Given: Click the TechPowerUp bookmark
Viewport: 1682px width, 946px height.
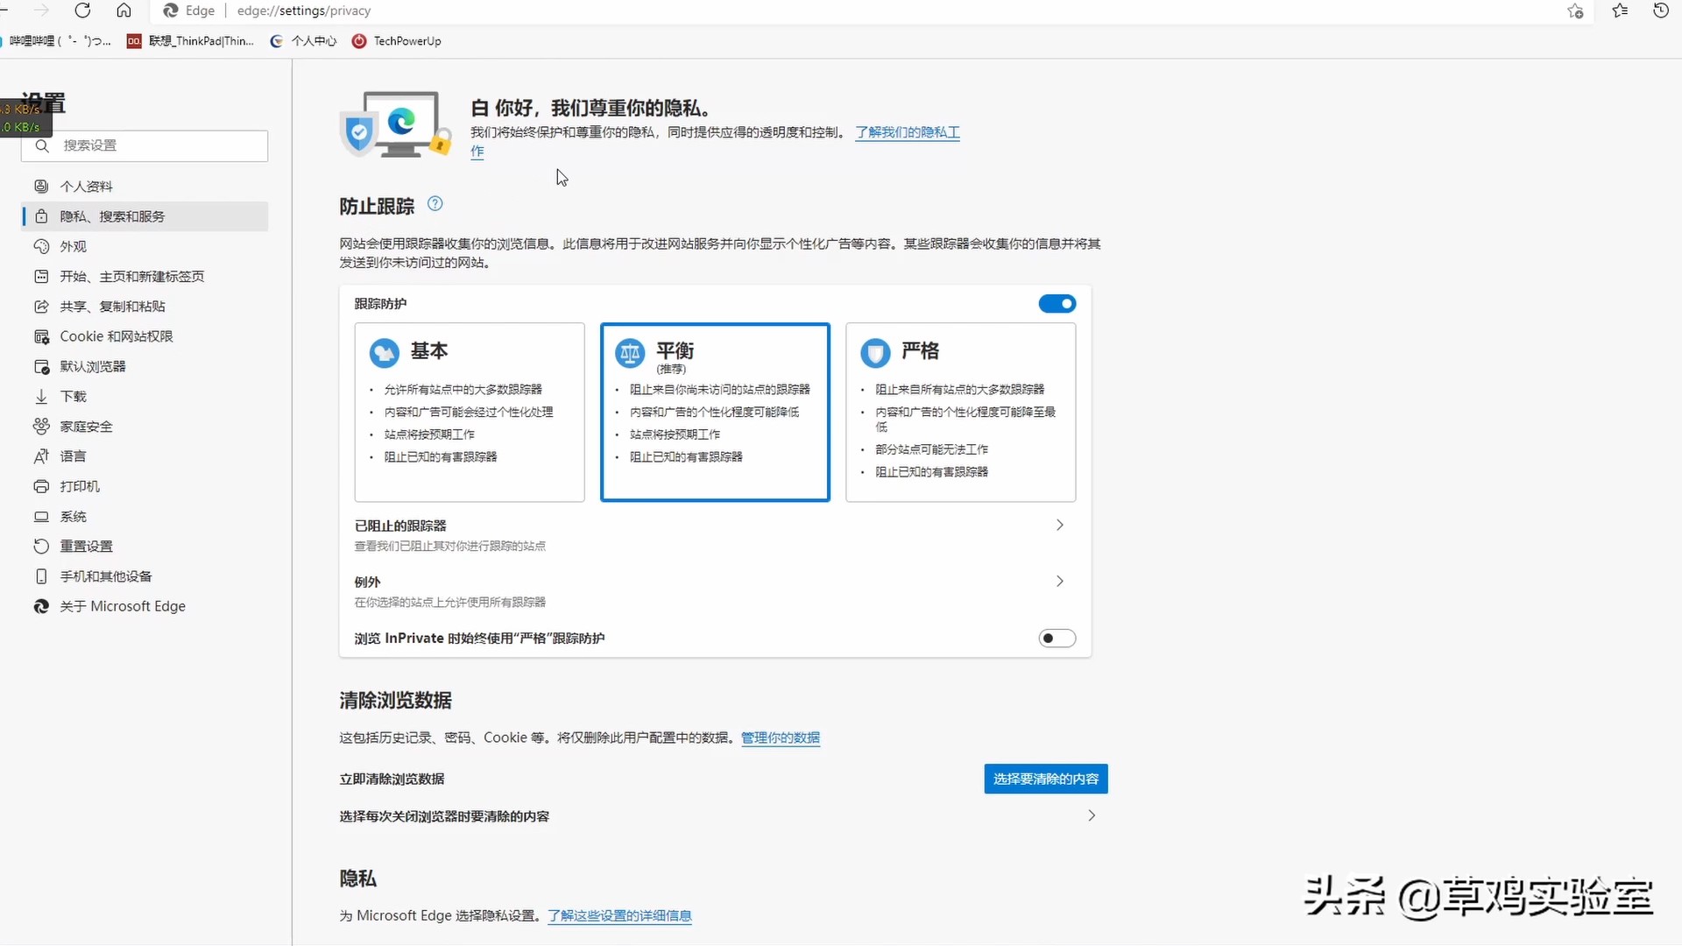Looking at the screenshot, I should click(396, 41).
